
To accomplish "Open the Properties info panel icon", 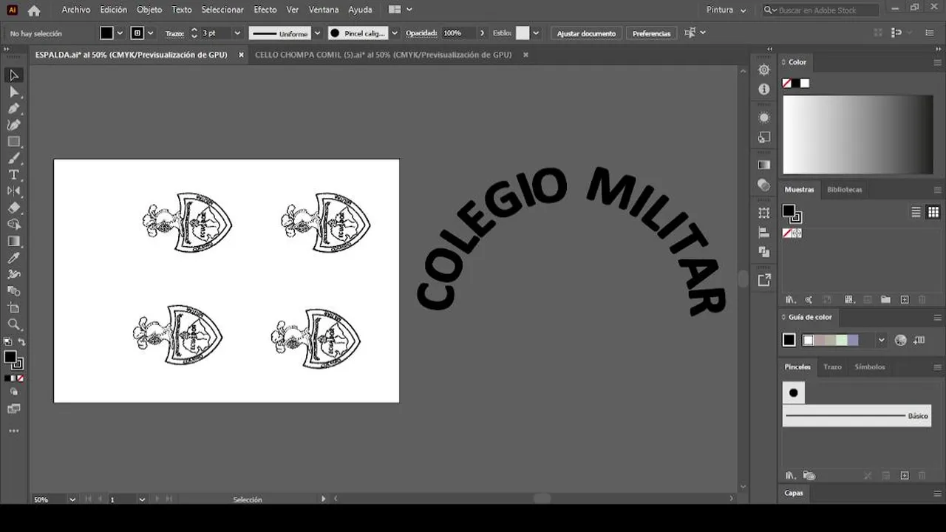I will pyautogui.click(x=764, y=89).
